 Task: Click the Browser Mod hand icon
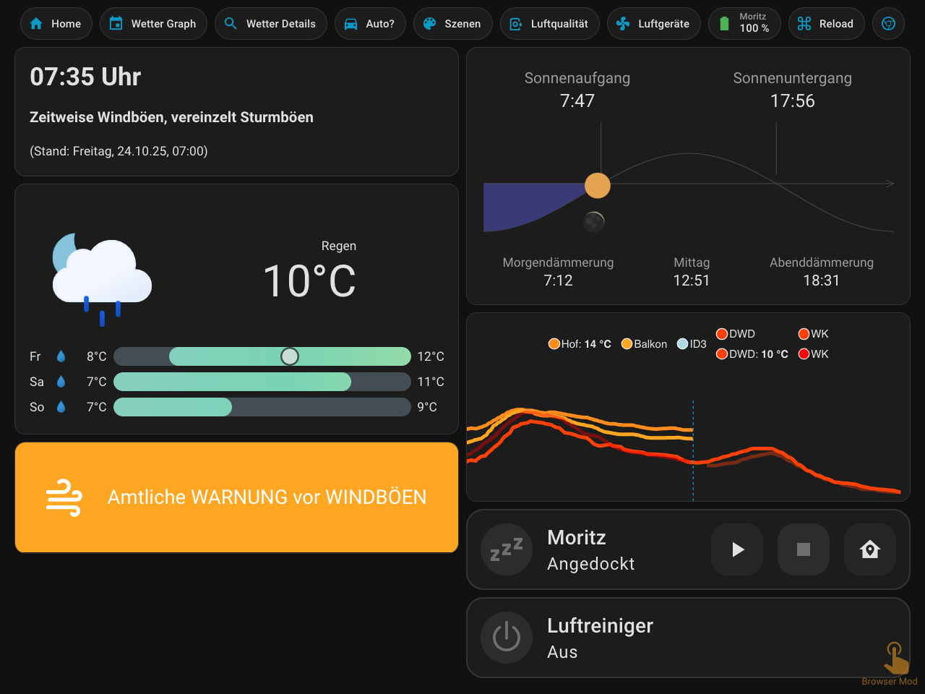point(895,658)
